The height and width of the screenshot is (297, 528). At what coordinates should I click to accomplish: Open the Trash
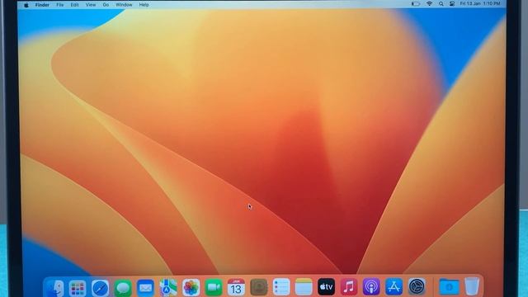[x=472, y=286]
